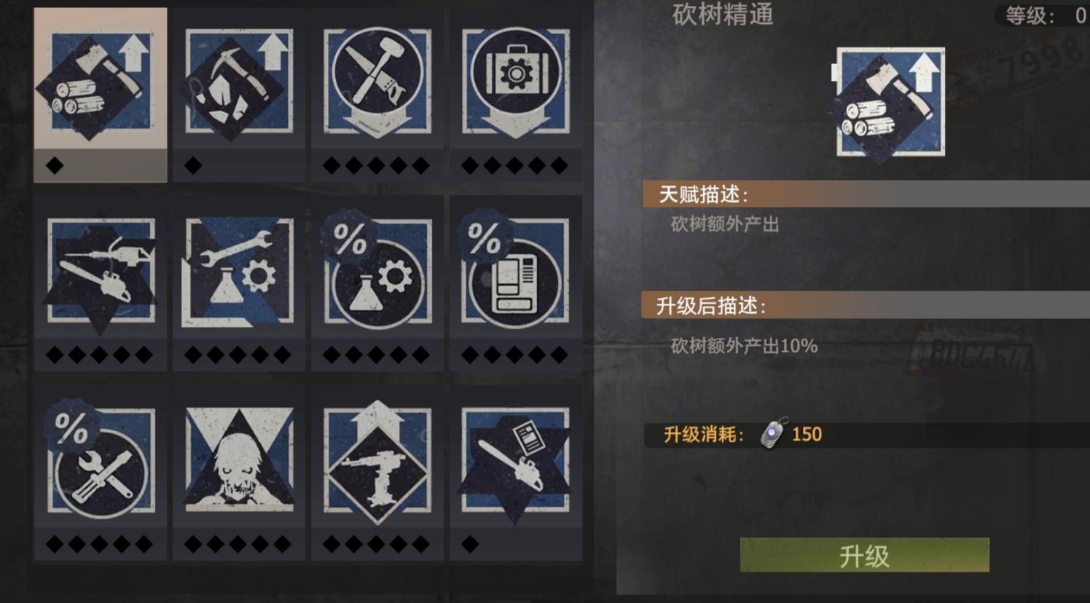Open the zombie face talent
This screenshot has height=603, width=1090.
point(239,473)
